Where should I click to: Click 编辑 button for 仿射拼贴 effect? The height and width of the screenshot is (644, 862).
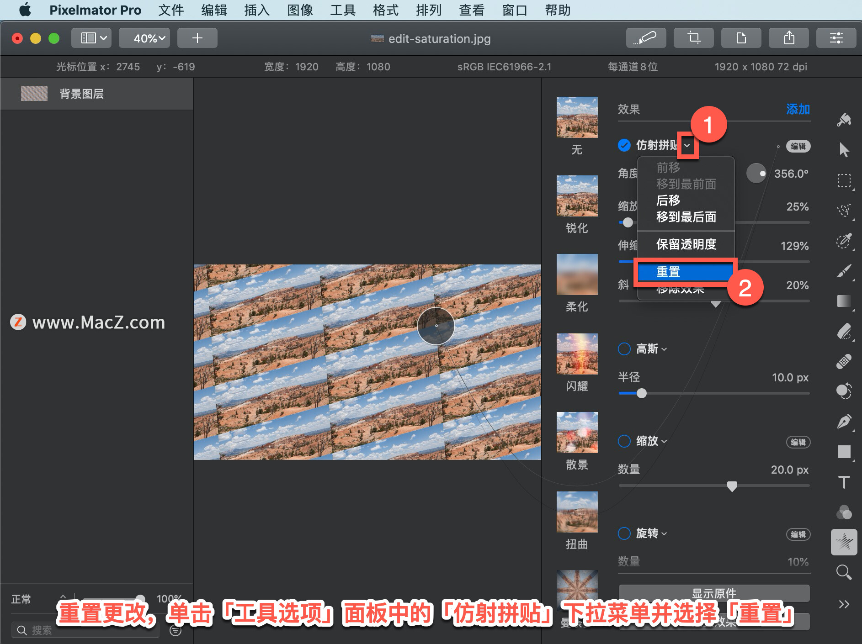pos(798,146)
